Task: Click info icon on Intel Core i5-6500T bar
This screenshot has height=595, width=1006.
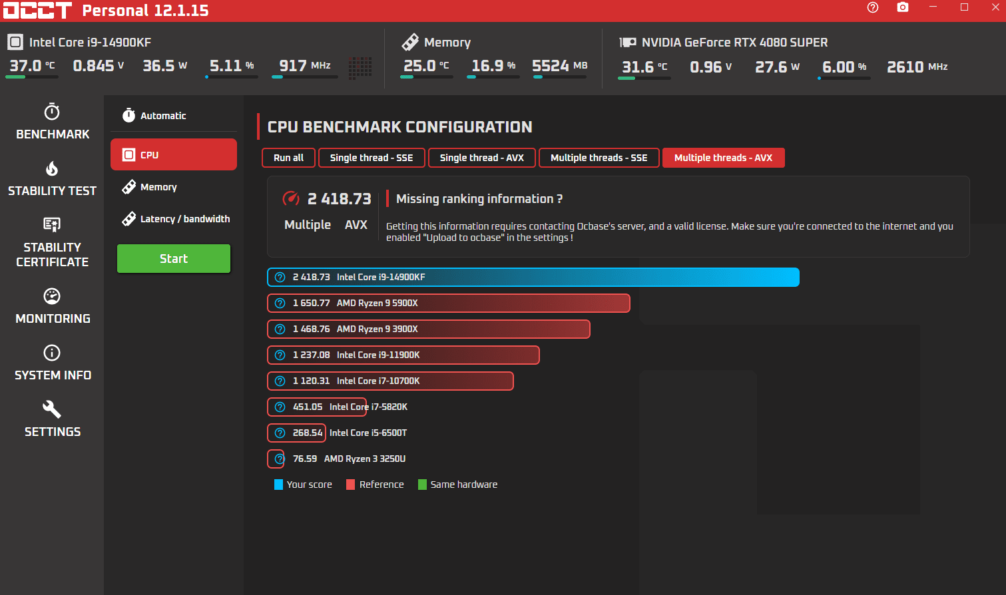Action: click(280, 433)
